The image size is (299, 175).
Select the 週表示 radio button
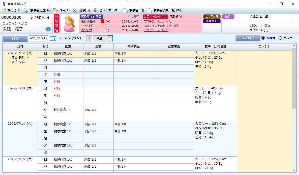coord(263,38)
